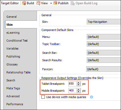Click the View target icon

click(x=38, y=3)
